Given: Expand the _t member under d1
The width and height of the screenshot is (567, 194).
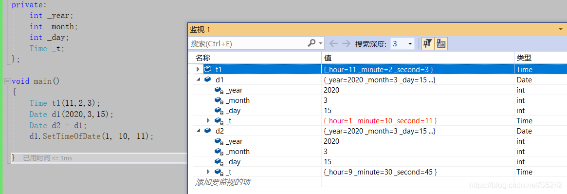Looking at the screenshot, I should 208,120.
